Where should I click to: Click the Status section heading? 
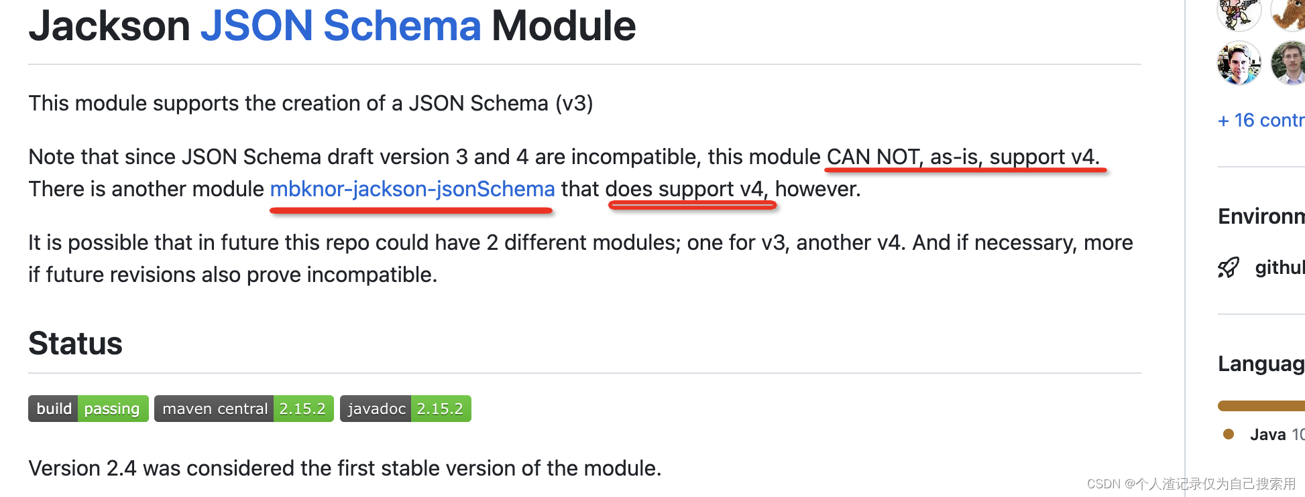pyautogui.click(x=74, y=343)
